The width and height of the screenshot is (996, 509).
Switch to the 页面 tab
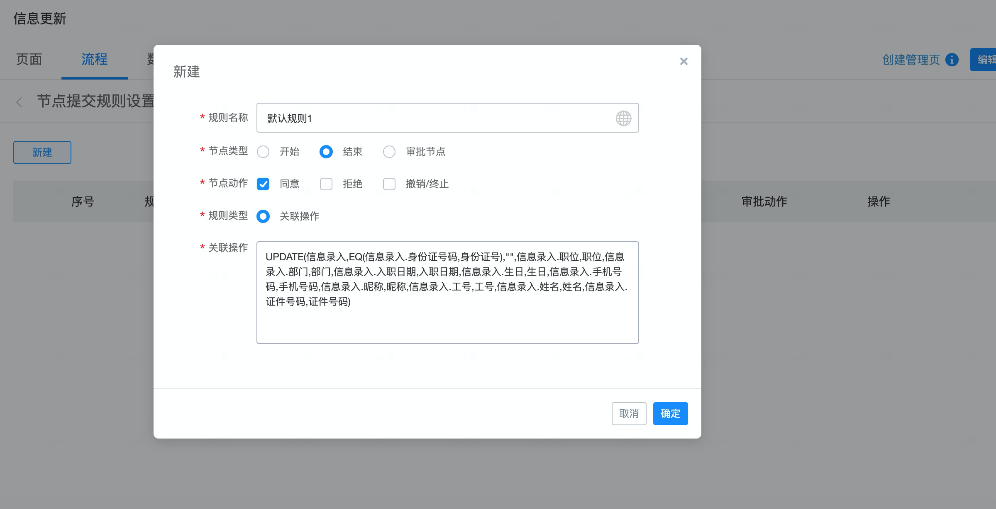tap(29, 60)
